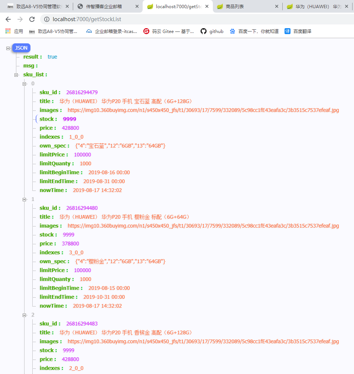Screen dimensions: 354x374
Task: Select limitBeginTime 2019-08-15 00:00
Action: [109, 288]
